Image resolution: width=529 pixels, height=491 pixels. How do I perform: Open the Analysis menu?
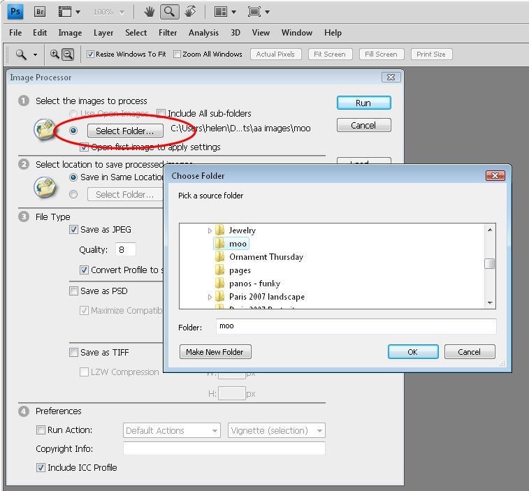coord(203,33)
